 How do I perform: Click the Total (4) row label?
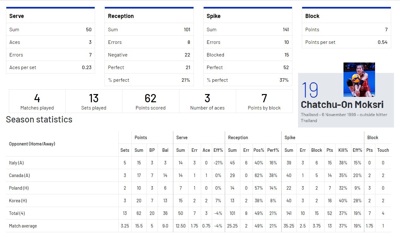(x=17, y=213)
